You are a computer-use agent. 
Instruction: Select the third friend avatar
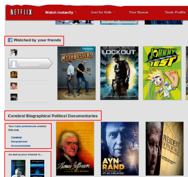click(14, 74)
